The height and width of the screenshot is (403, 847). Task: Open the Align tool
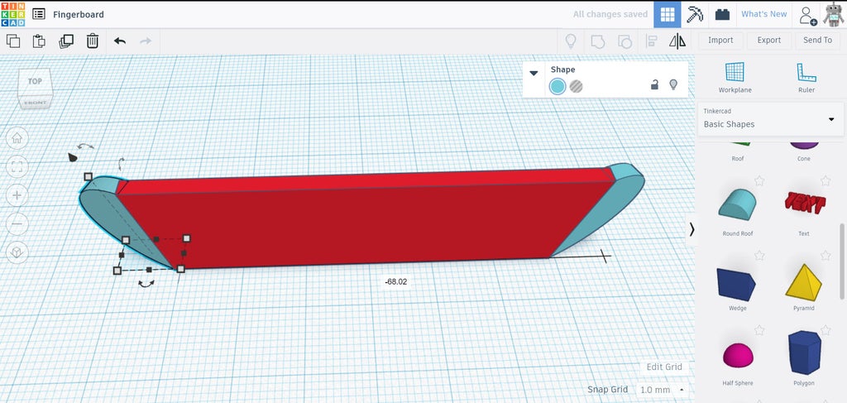[652, 41]
